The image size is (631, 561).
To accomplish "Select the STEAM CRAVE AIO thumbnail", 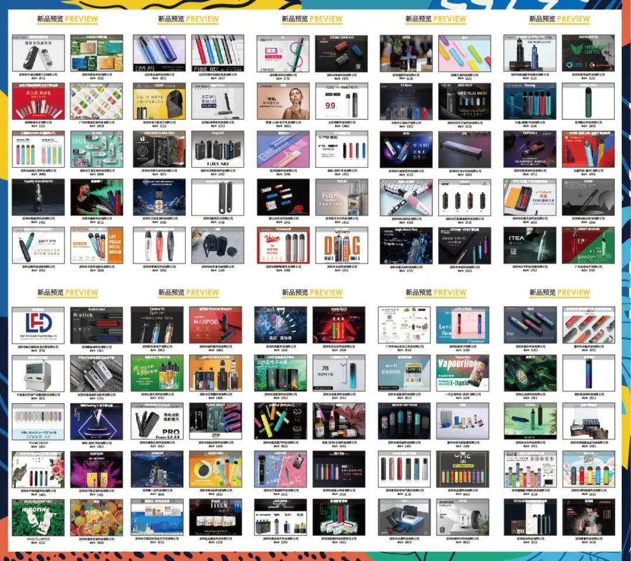I will click(341, 54).
